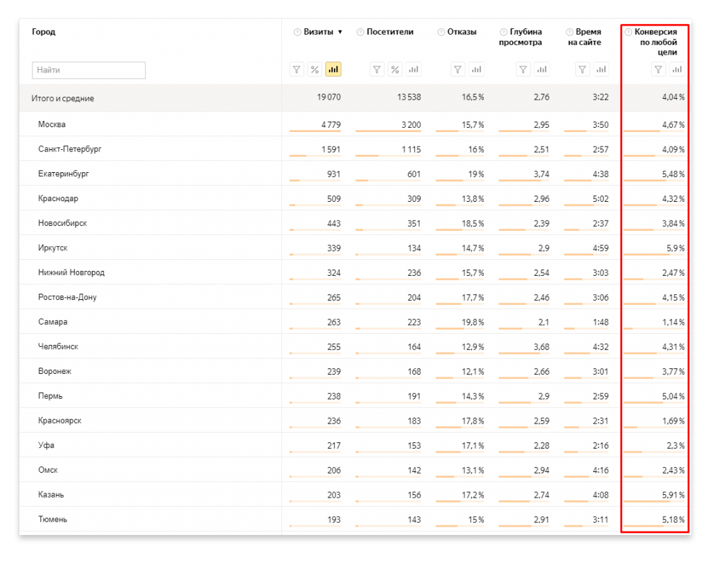The image size is (708, 564).
Task: Select the Красноярск row
Action: tap(355, 420)
